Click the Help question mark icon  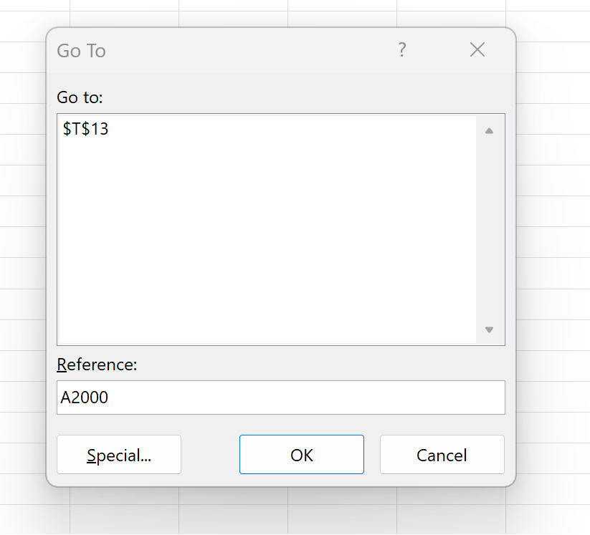pos(402,50)
